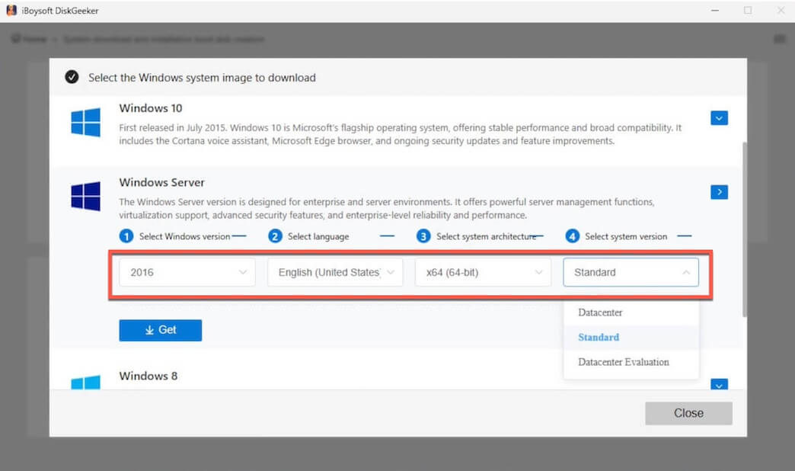Click the iBoysoft DiskGeeker app icon
Image resolution: width=795 pixels, height=471 pixels.
(x=11, y=10)
